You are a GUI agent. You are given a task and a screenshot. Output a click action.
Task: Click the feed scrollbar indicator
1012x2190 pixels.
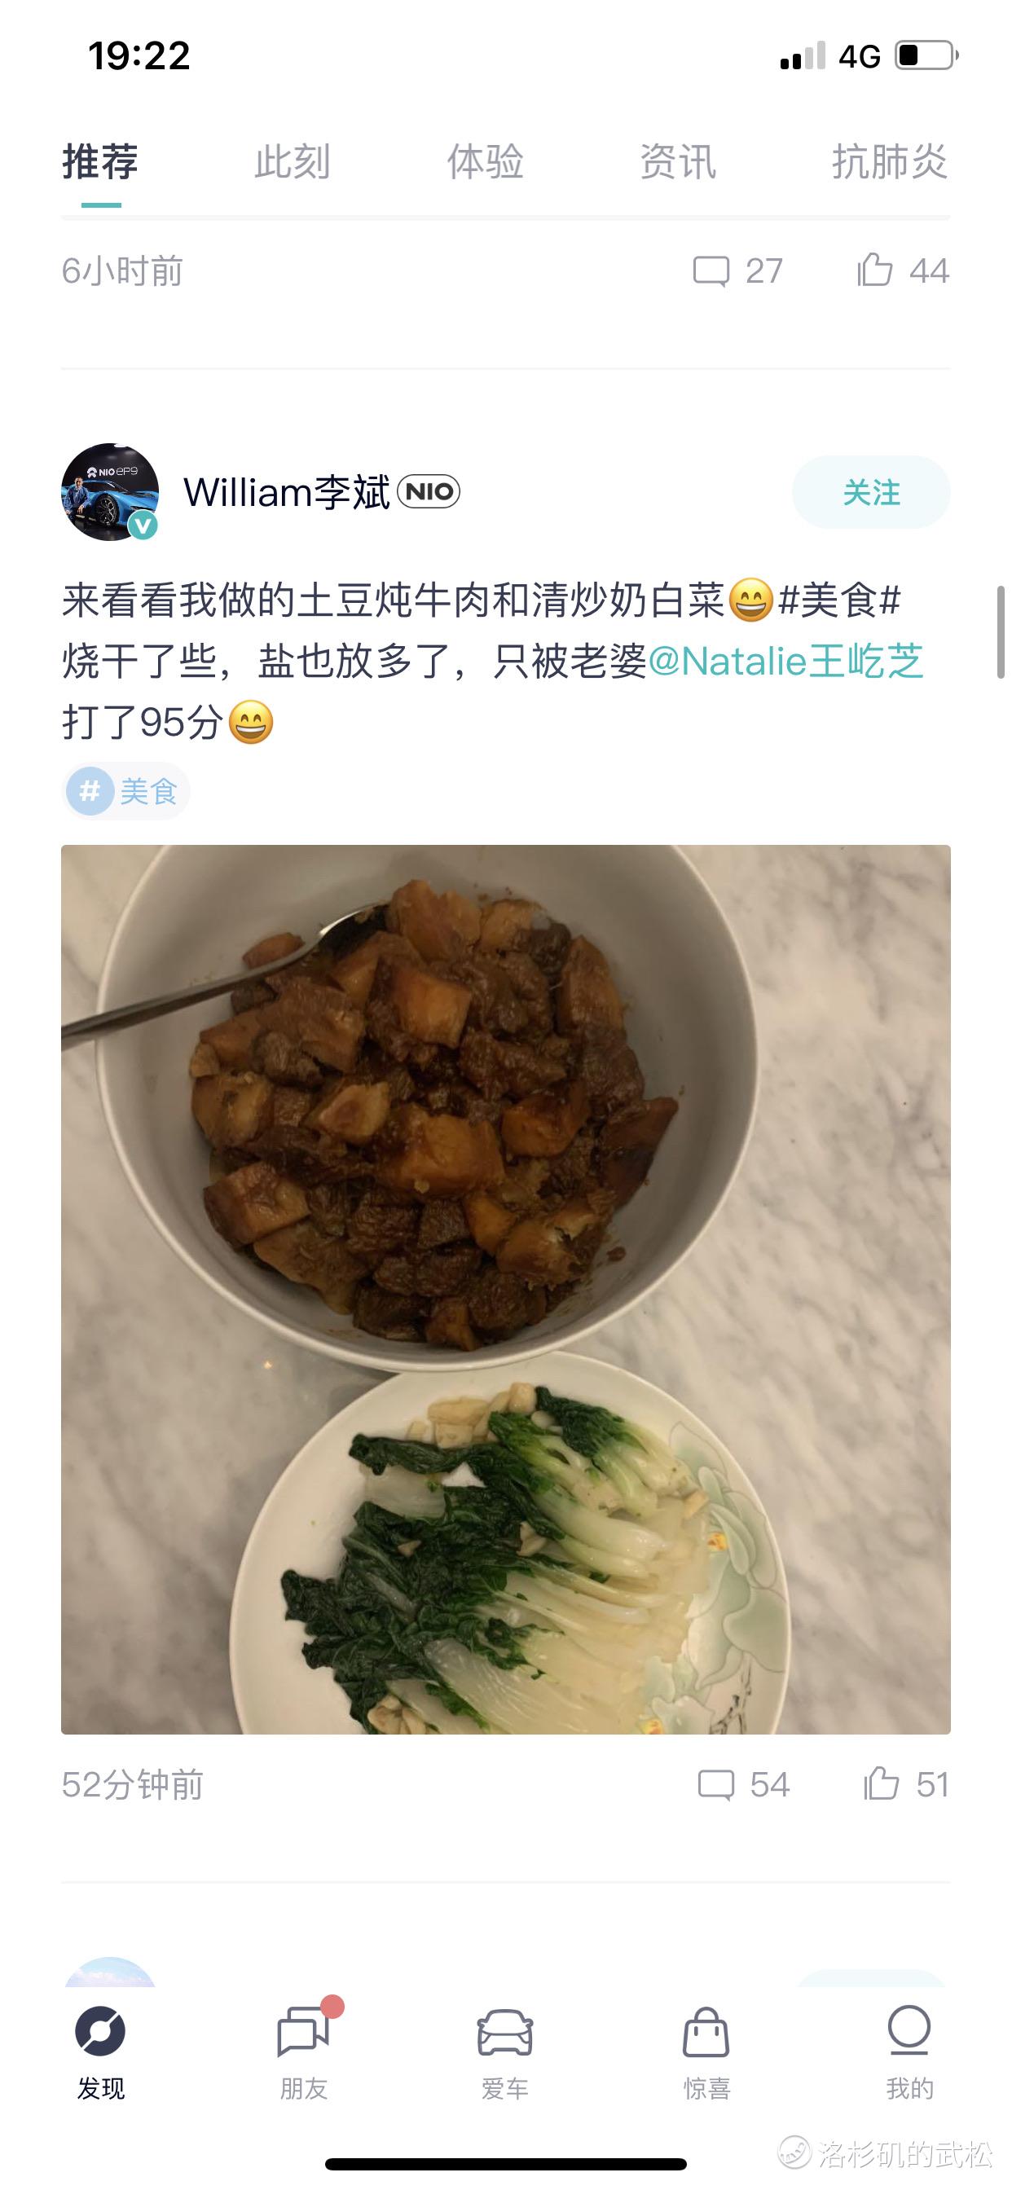[x=1001, y=631]
